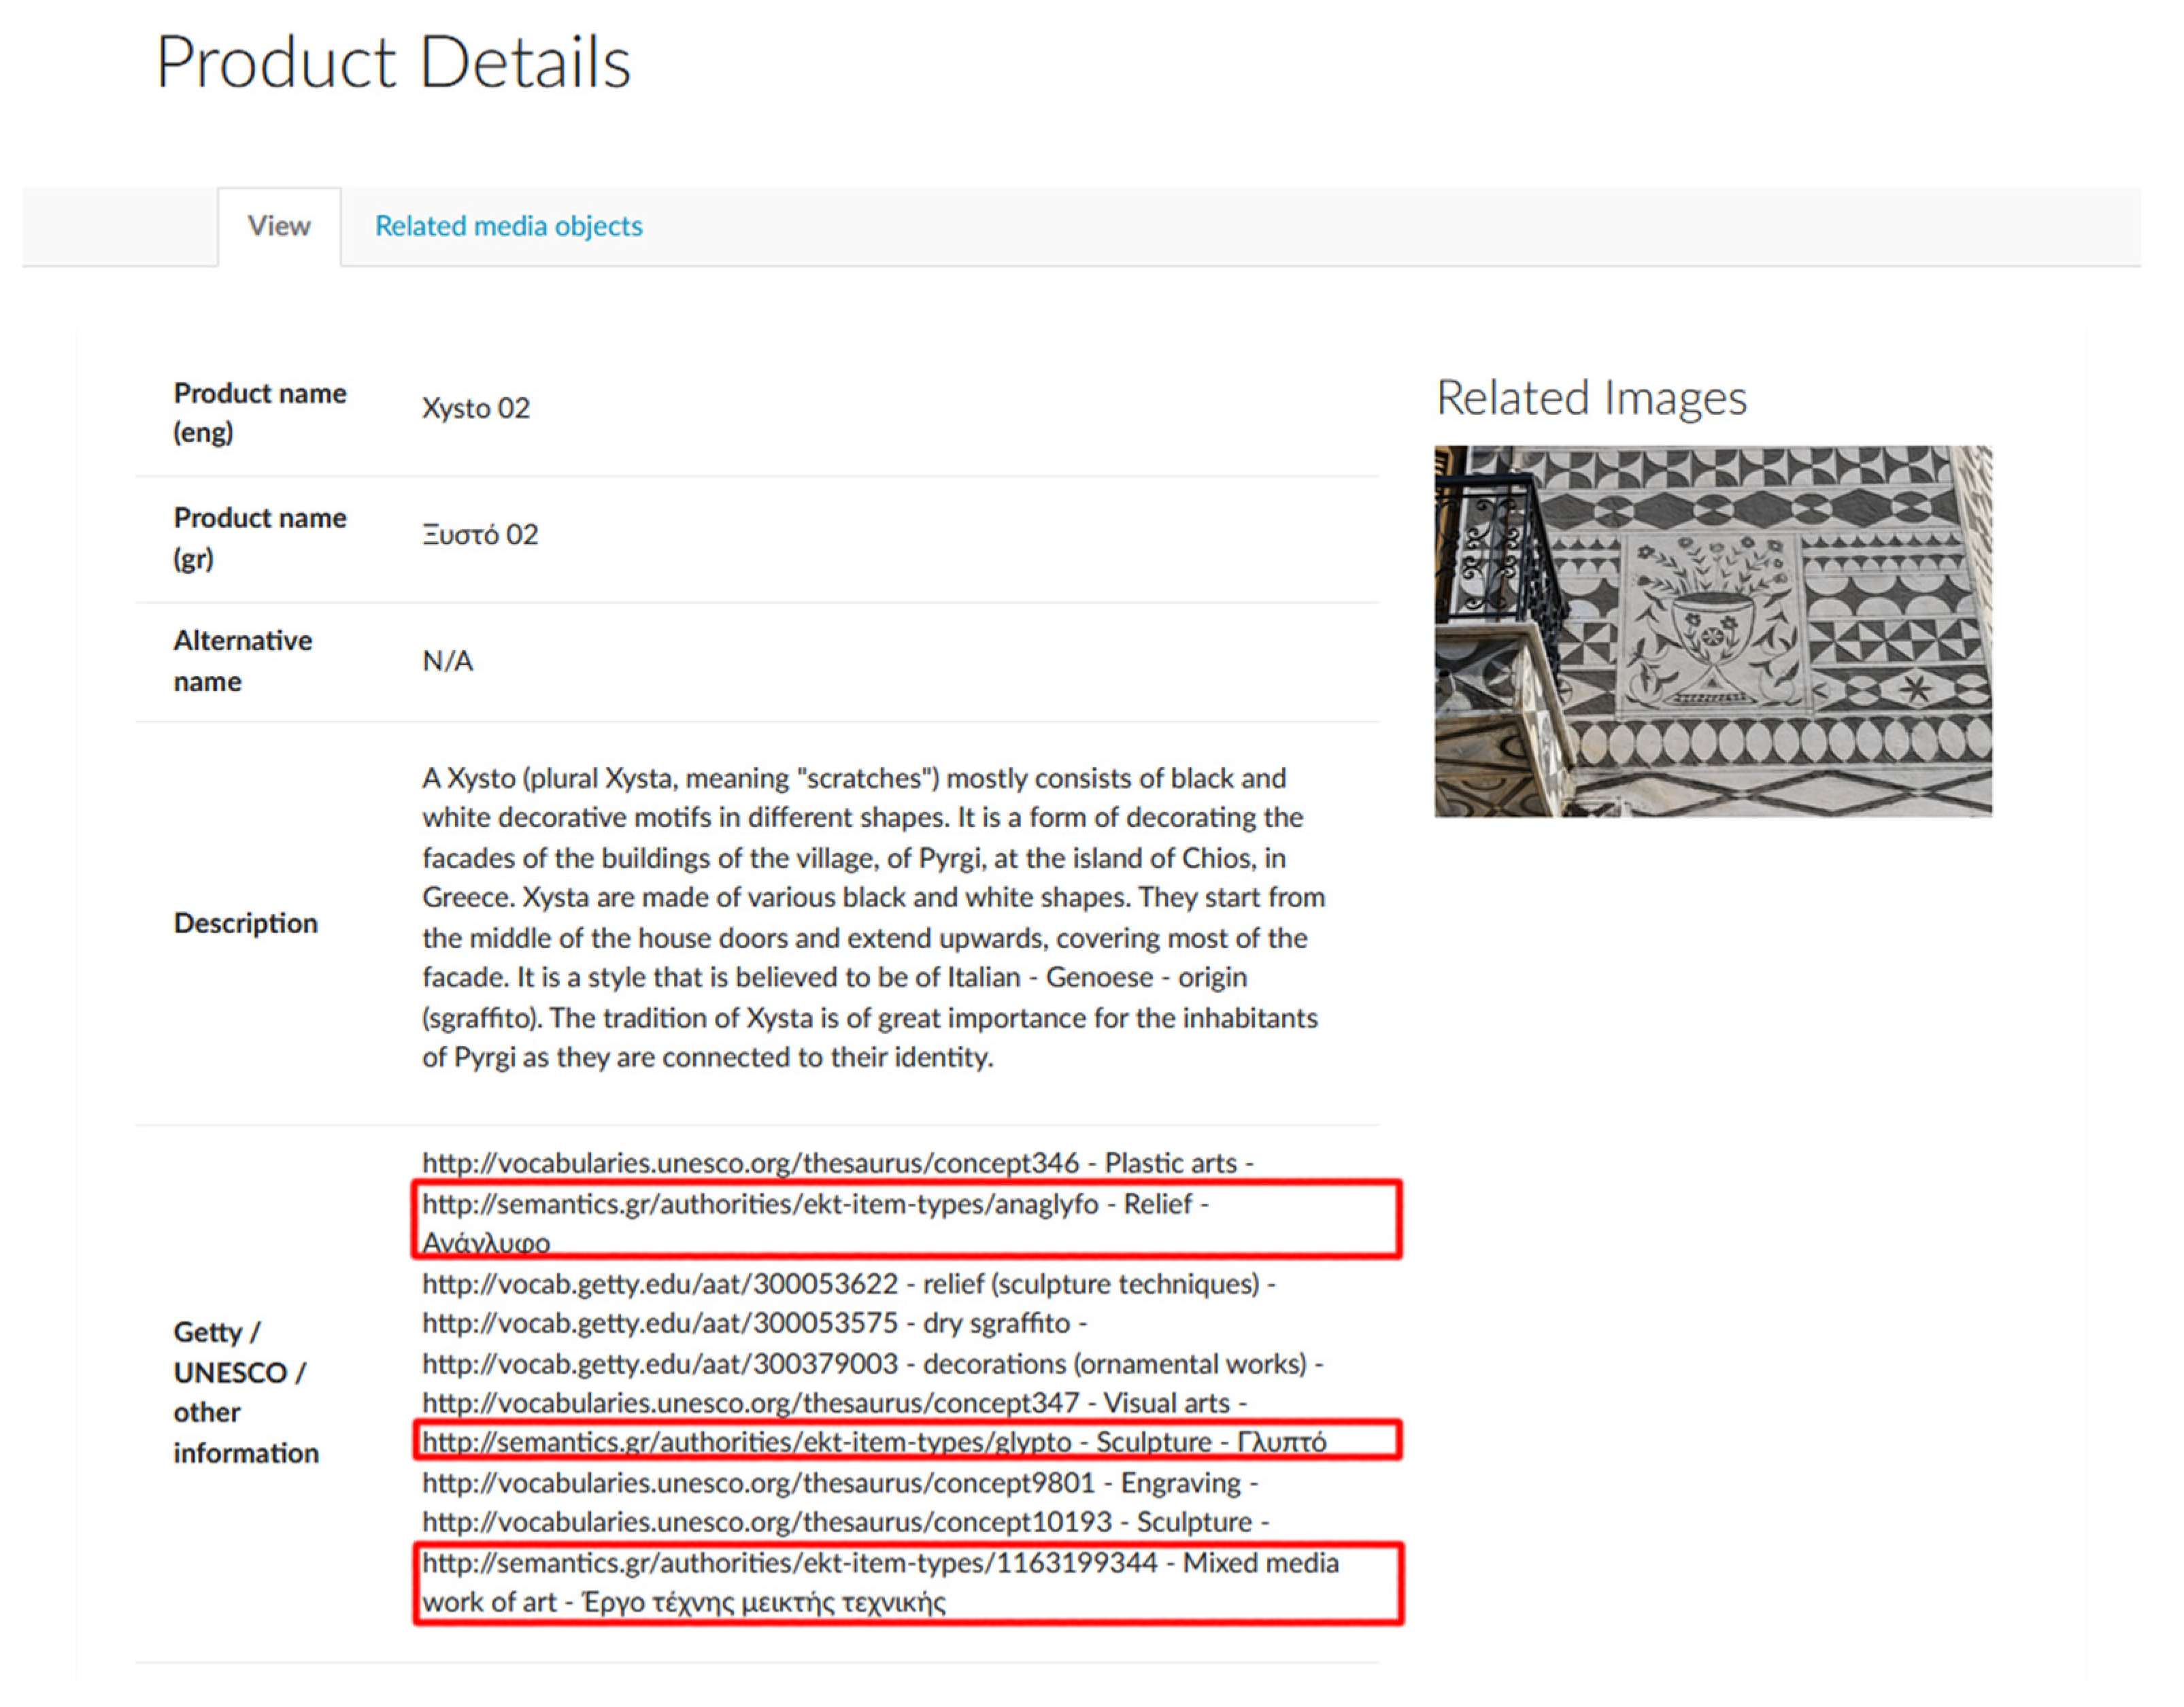Viewport: 2184px width, 1707px height.
Task: Click the Product Details page heading
Action: [x=393, y=62]
